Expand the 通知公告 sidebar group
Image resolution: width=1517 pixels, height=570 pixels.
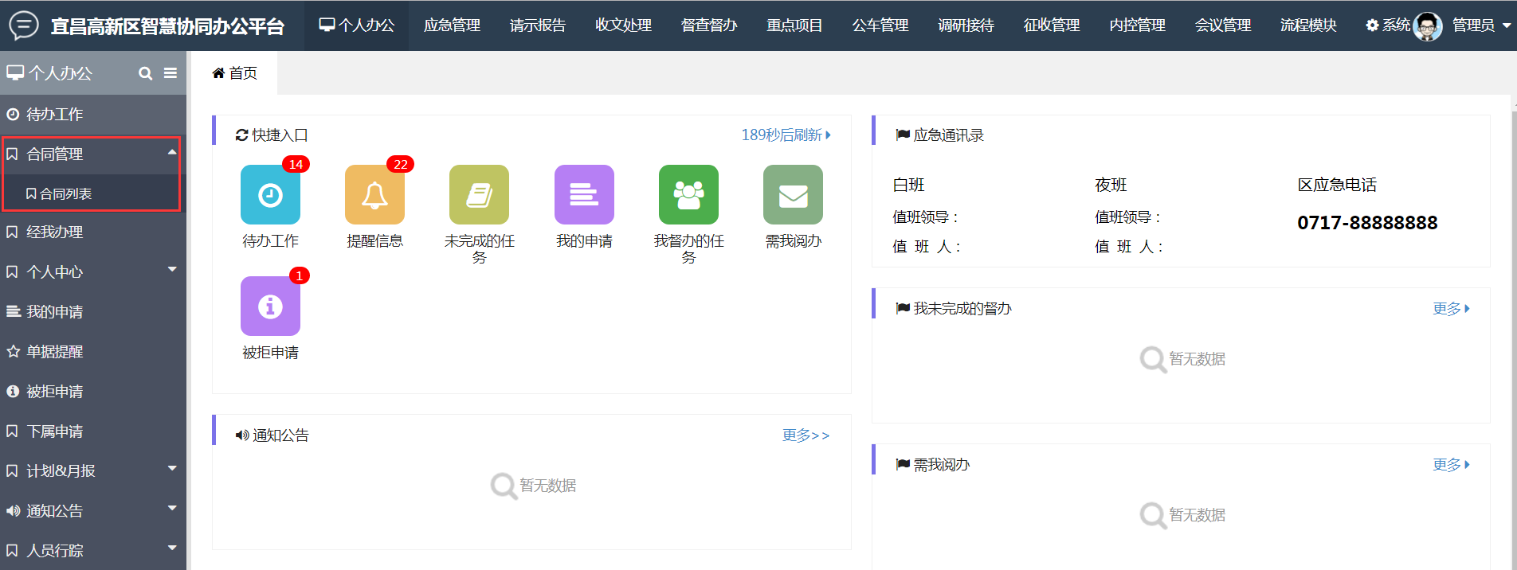click(x=93, y=511)
